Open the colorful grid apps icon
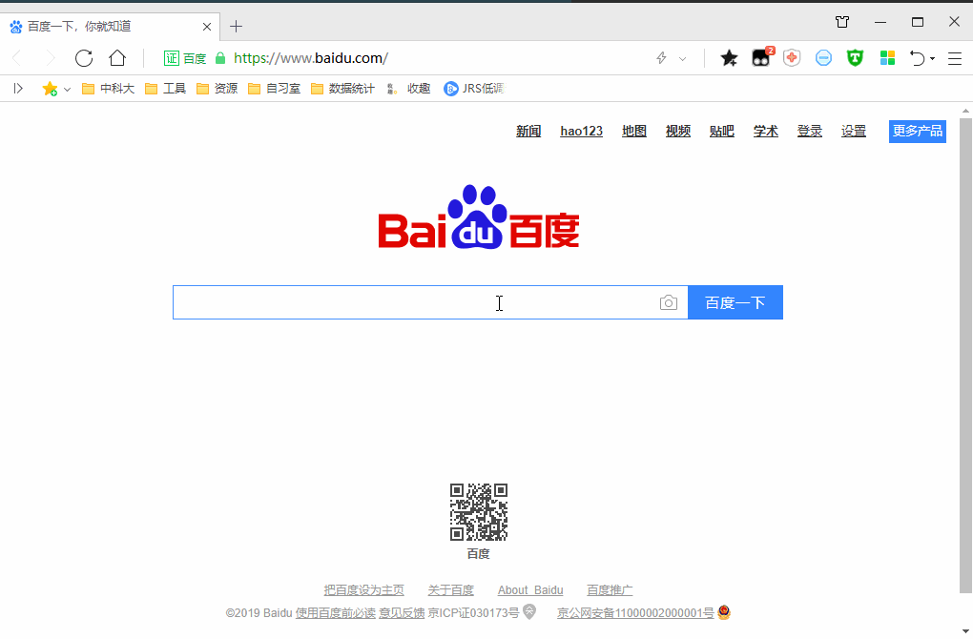 point(887,58)
